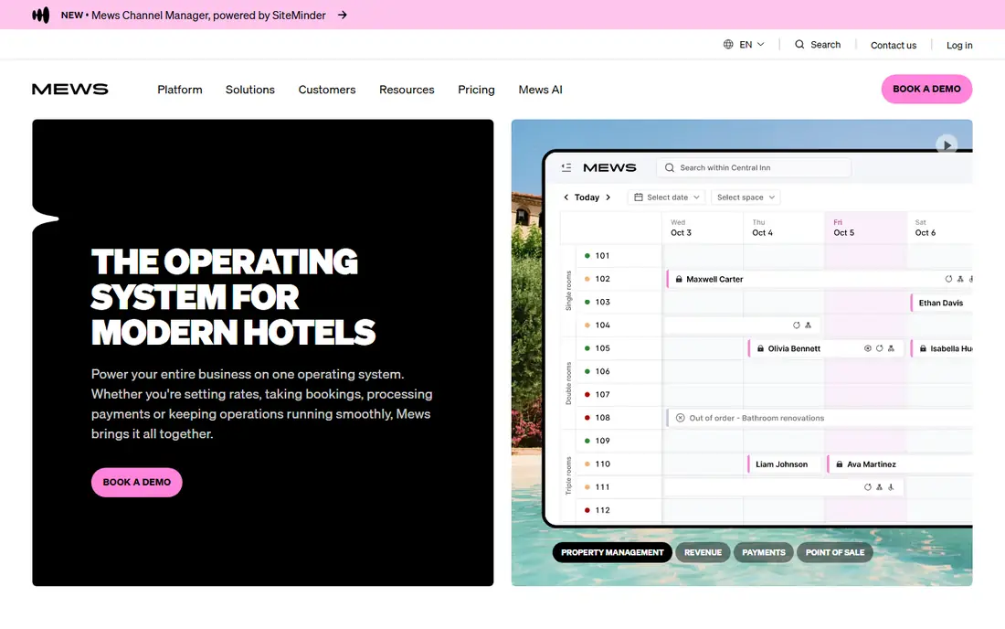
Task: Click the lock icon on Ava Martinez booking
Action: point(839,464)
